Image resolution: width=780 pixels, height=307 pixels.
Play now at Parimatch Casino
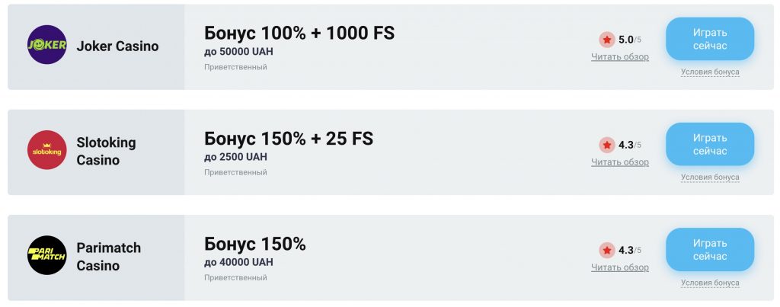pos(710,250)
